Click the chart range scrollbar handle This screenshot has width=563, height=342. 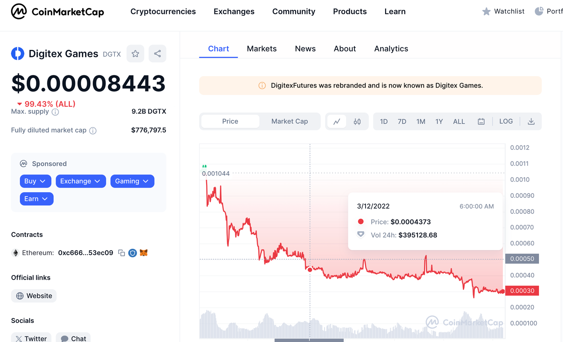click(309, 340)
